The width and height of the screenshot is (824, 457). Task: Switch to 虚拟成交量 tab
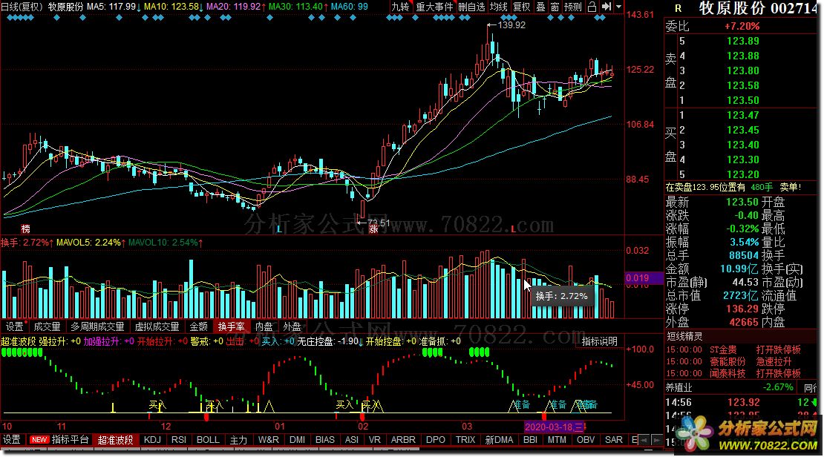tap(157, 326)
